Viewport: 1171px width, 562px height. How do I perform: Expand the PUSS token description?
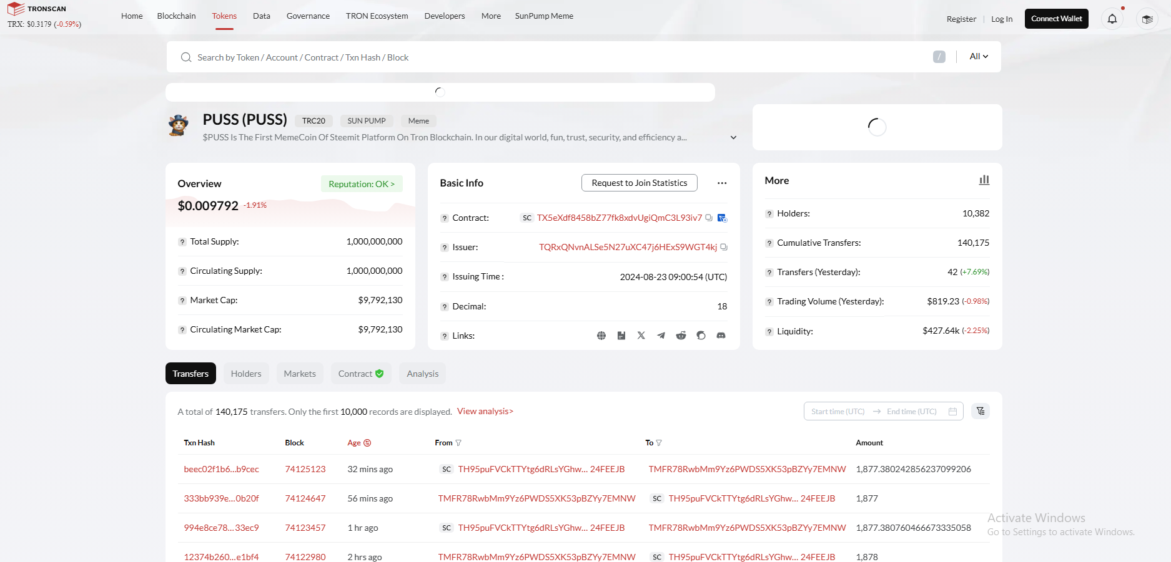click(x=733, y=138)
